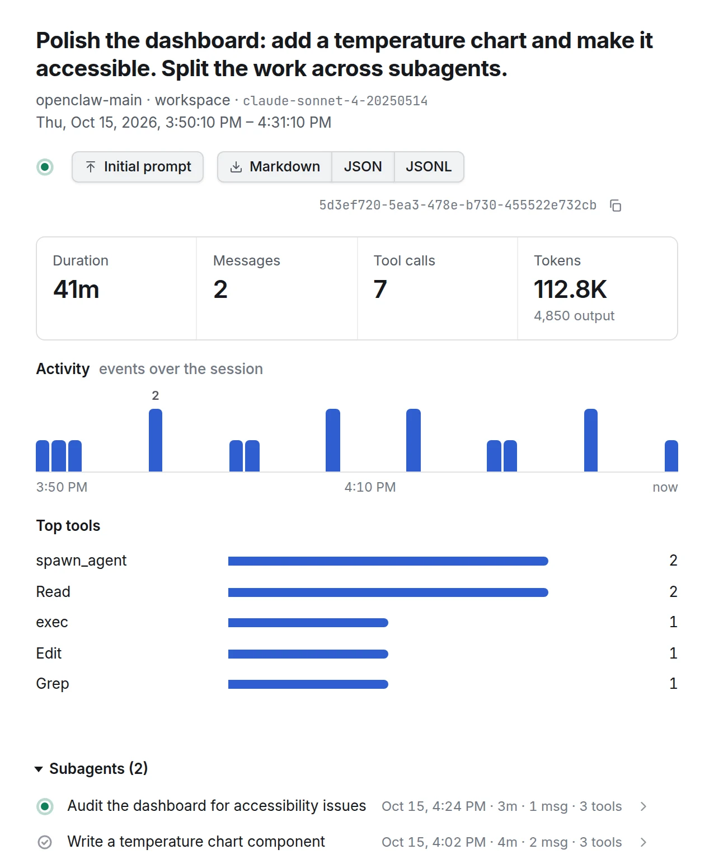
Task: Select the activity bar labeled 2
Action: click(x=156, y=440)
